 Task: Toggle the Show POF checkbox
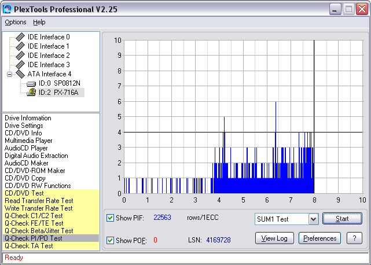point(111,240)
